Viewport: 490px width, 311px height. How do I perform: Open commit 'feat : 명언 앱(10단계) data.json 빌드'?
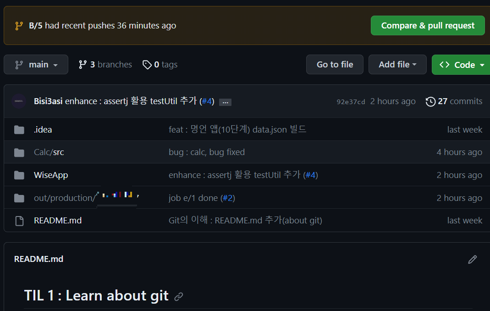237,129
